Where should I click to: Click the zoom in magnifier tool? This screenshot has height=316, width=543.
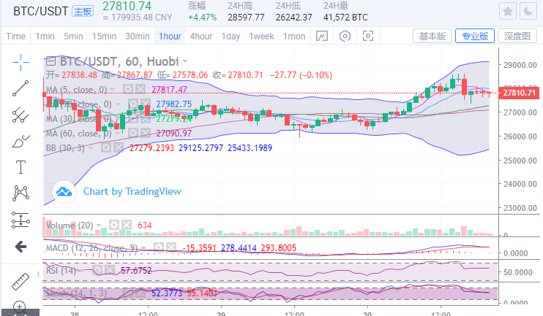pos(20,307)
